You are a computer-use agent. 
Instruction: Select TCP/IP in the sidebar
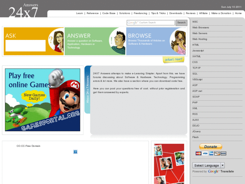click(196, 68)
